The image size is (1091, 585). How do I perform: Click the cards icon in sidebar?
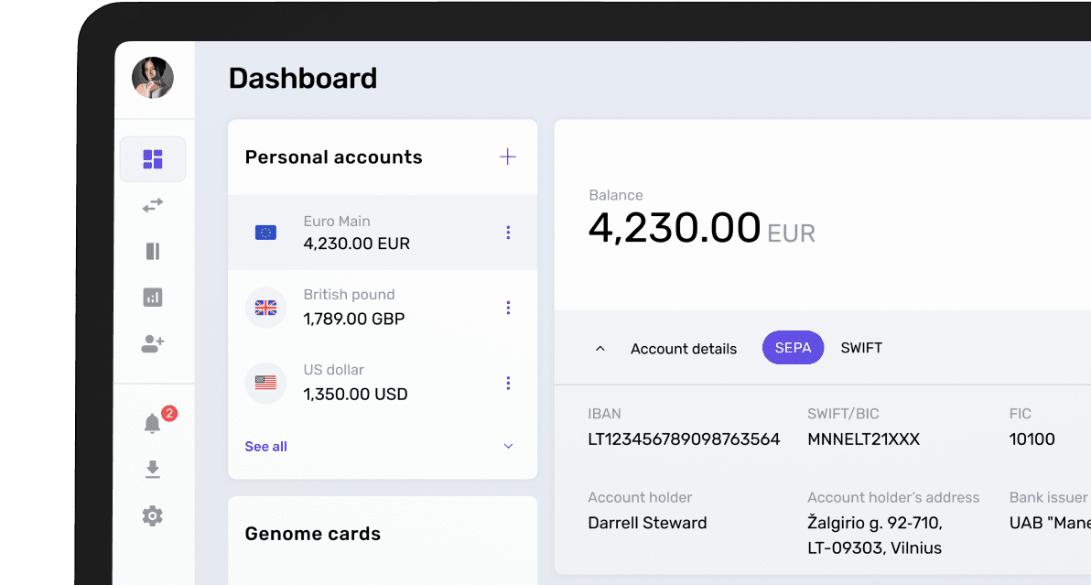[x=153, y=251]
